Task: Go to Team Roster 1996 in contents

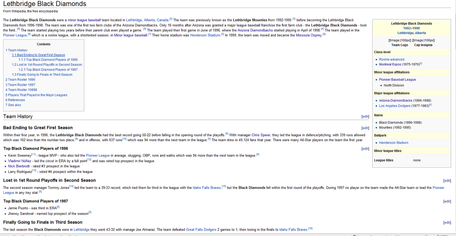Action: [x=20, y=80]
